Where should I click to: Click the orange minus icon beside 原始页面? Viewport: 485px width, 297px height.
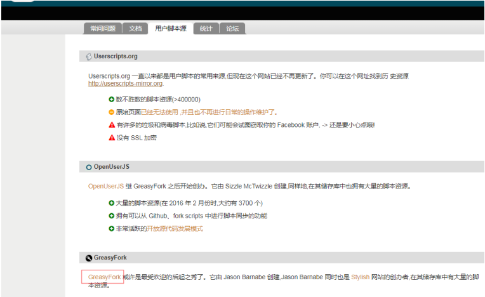pyautogui.click(x=111, y=112)
